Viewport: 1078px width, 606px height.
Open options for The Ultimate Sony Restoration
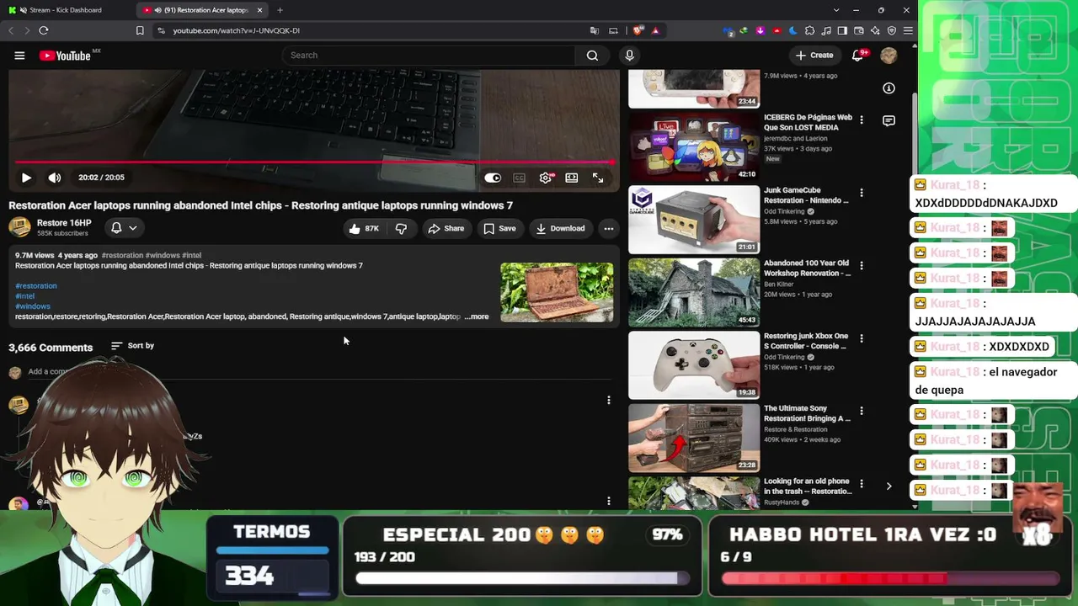[x=861, y=411]
